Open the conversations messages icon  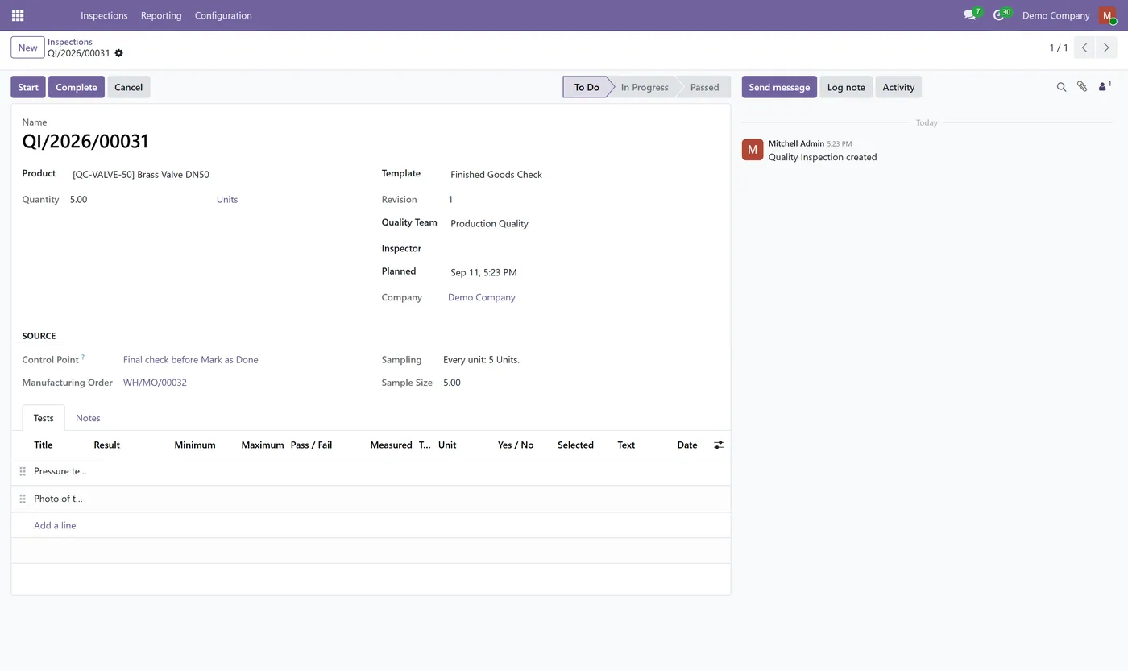970,15
